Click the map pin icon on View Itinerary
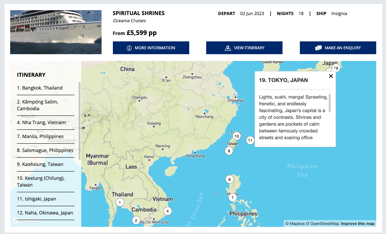 pos(228,48)
